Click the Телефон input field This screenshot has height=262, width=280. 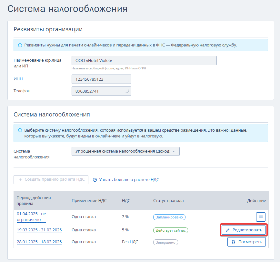tap(101, 91)
